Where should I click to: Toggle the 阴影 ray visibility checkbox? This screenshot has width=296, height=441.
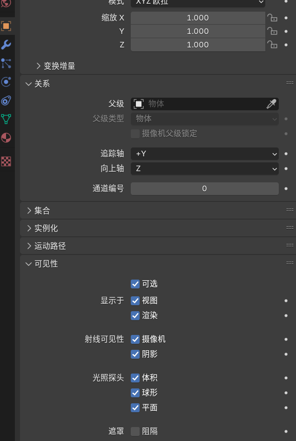[x=135, y=354]
